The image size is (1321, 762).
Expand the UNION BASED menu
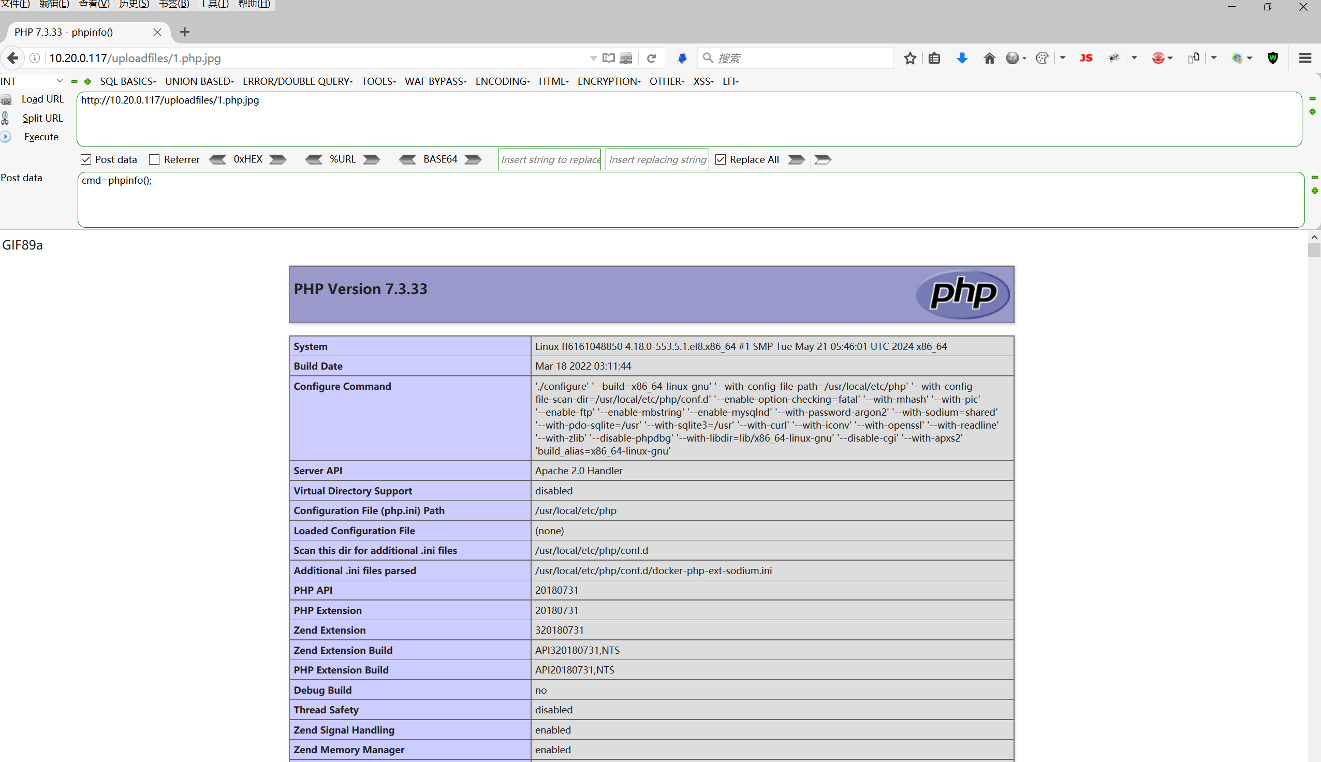click(199, 81)
